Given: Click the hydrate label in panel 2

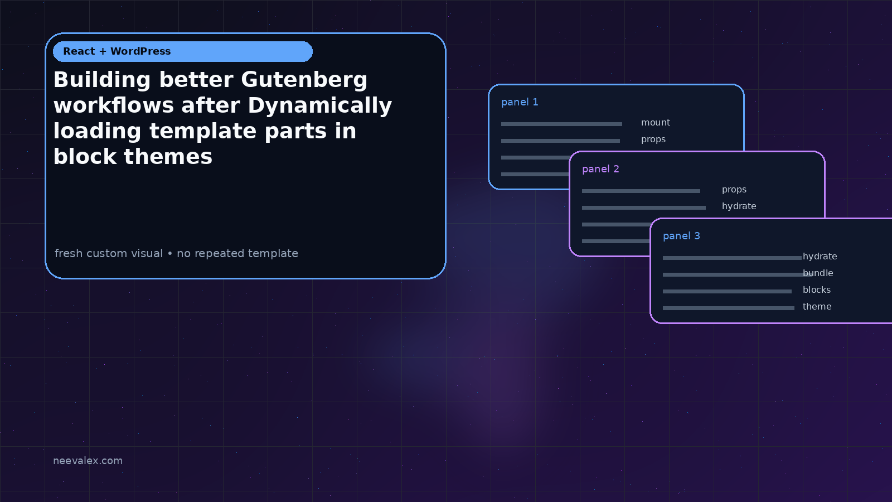Looking at the screenshot, I should pyautogui.click(x=739, y=206).
